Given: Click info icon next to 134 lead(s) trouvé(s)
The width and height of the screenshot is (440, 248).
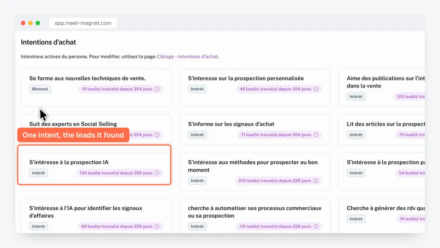Looking at the screenshot, I should (x=157, y=173).
